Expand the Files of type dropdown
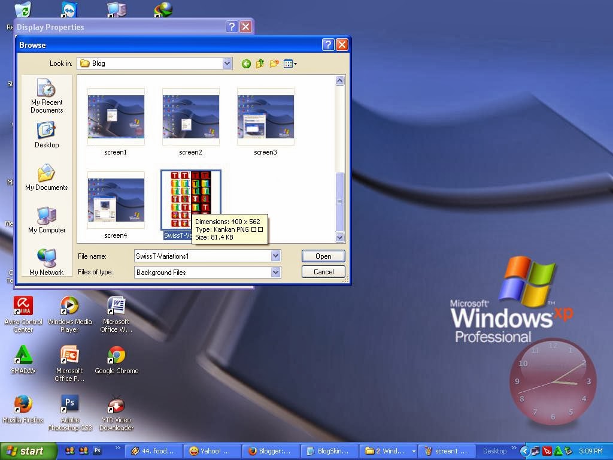Image resolution: width=613 pixels, height=460 pixels. tap(275, 272)
